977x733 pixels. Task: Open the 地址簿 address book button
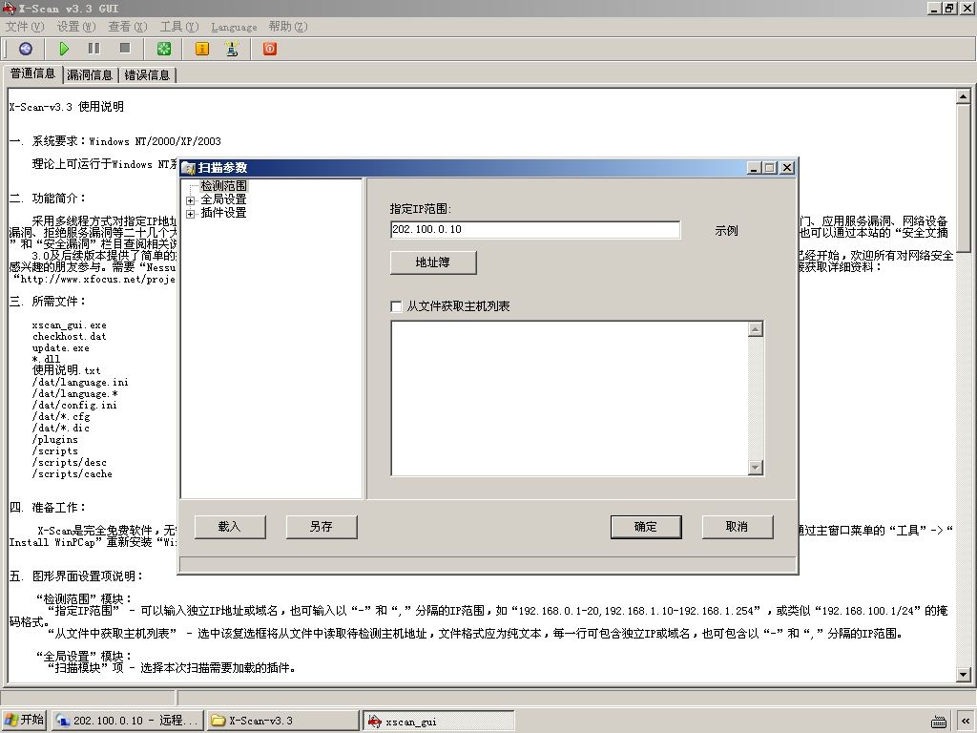[433, 262]
